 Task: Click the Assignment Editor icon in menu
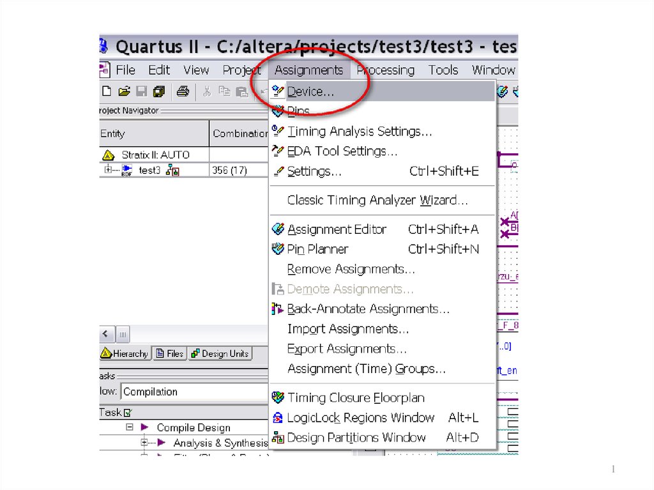(x=278, y=229)
